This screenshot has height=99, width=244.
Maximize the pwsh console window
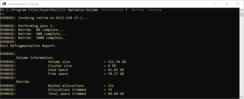[x=227, y=4]
